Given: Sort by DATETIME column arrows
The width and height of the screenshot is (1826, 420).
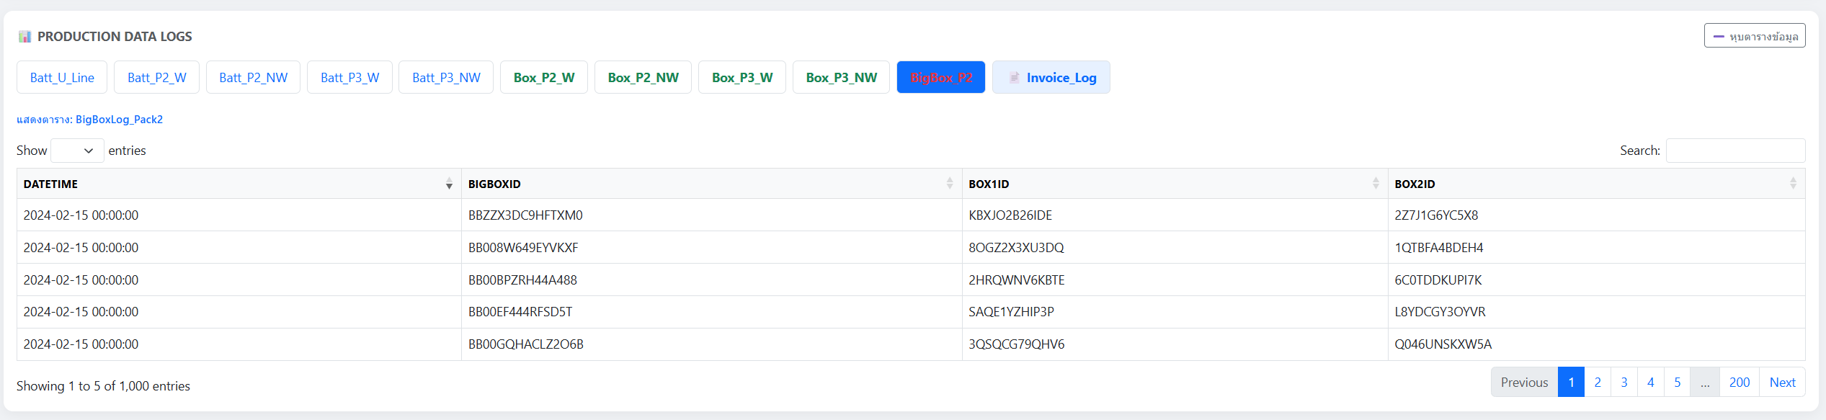Looking at the screenshot, I should (449, 184).
